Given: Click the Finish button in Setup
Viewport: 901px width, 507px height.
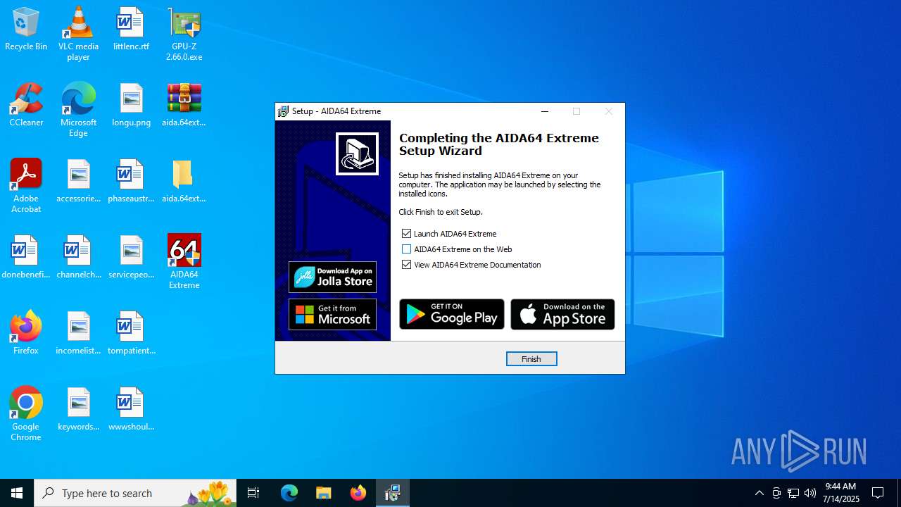Looking at the screenshot, I should pos(531,359).
